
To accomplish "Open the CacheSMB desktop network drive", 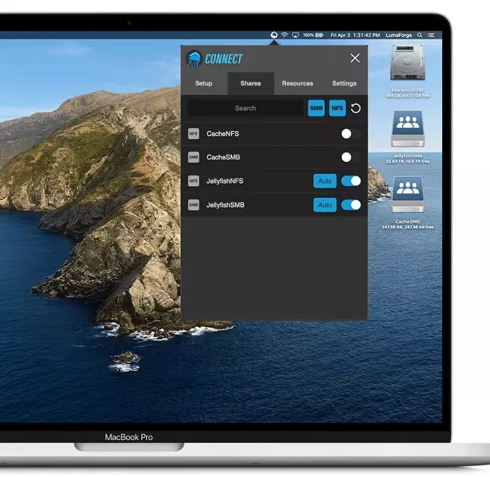I will pos(408,195).
